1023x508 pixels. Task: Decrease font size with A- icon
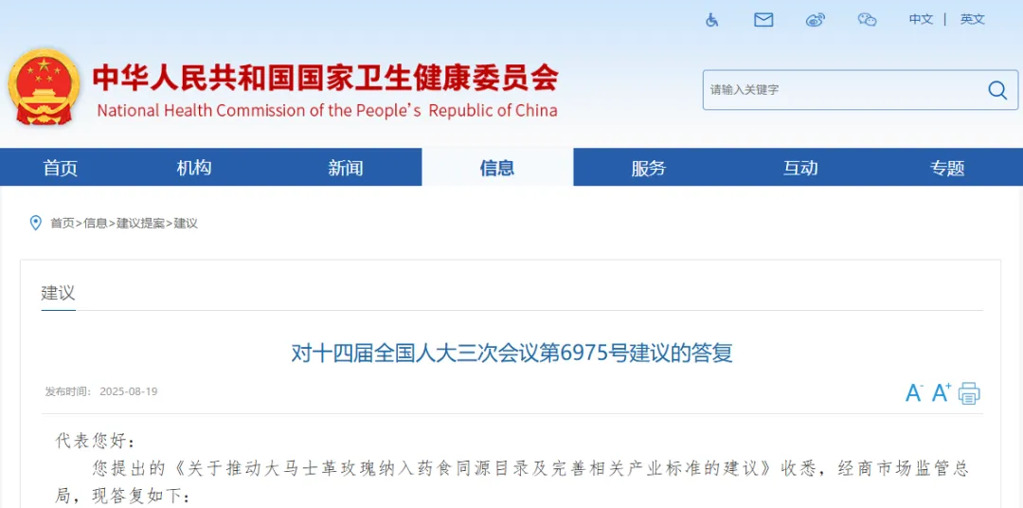pyautogui.click(x=913, y=393)
